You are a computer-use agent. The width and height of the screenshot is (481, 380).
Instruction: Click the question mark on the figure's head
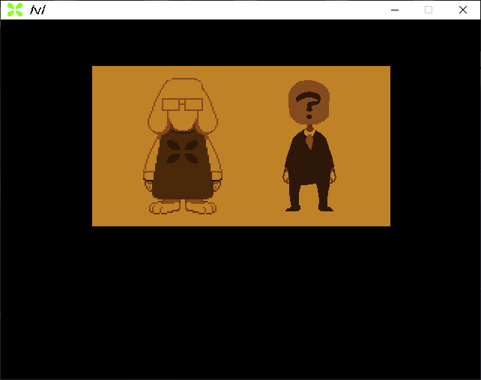pos(309,105)
